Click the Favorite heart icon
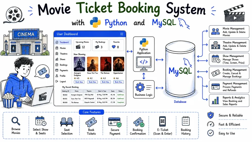 pyautogui.click(x=114, y=47)
